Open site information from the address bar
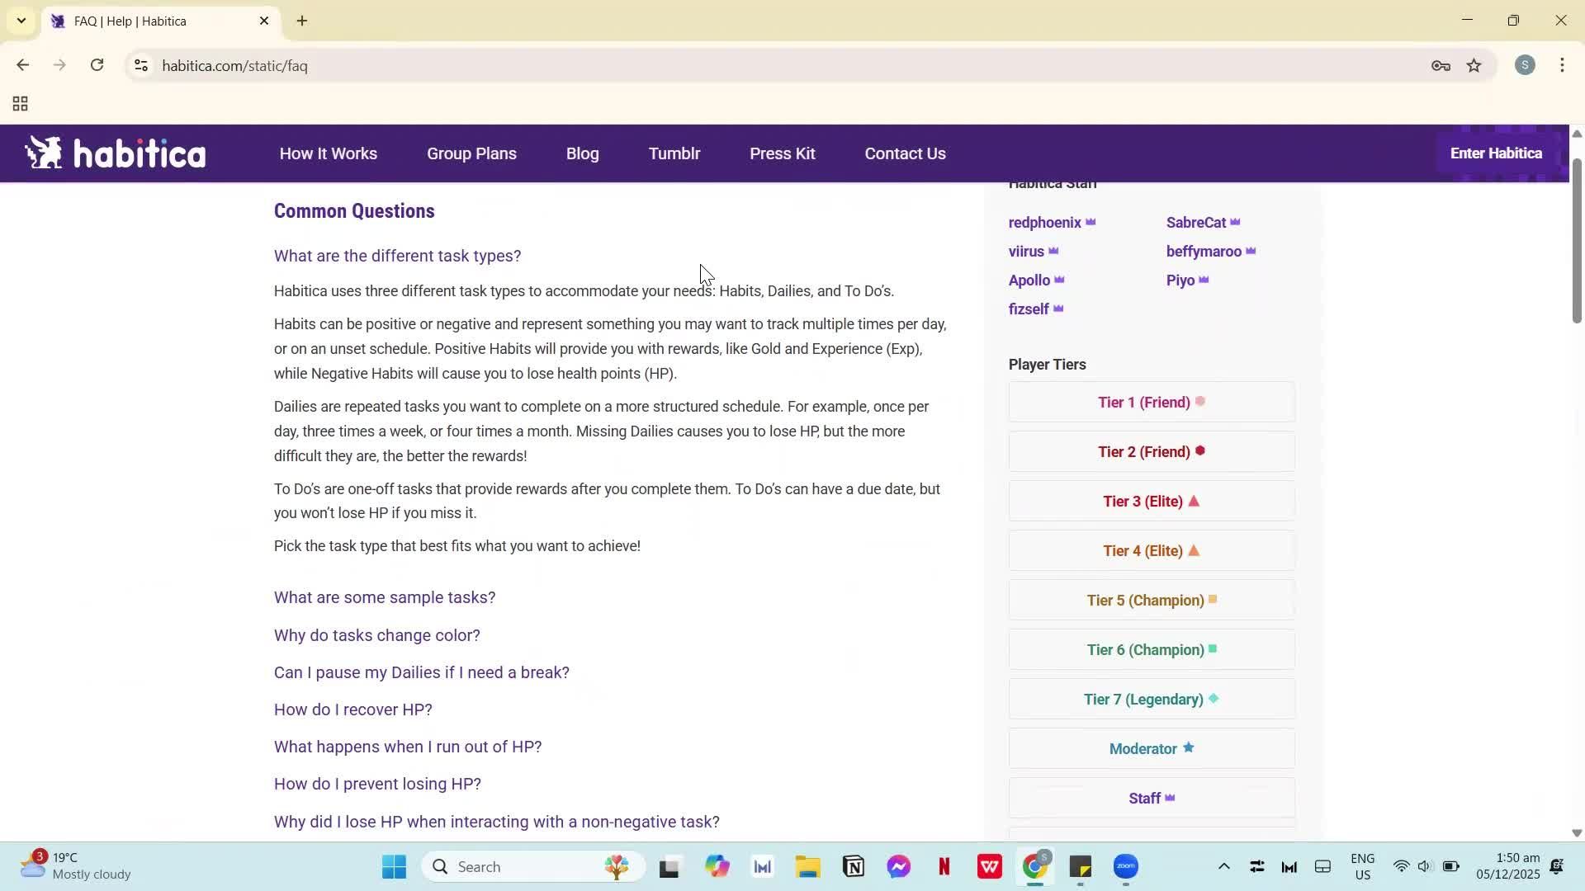The image size is (1585, 891). (140, 66)
